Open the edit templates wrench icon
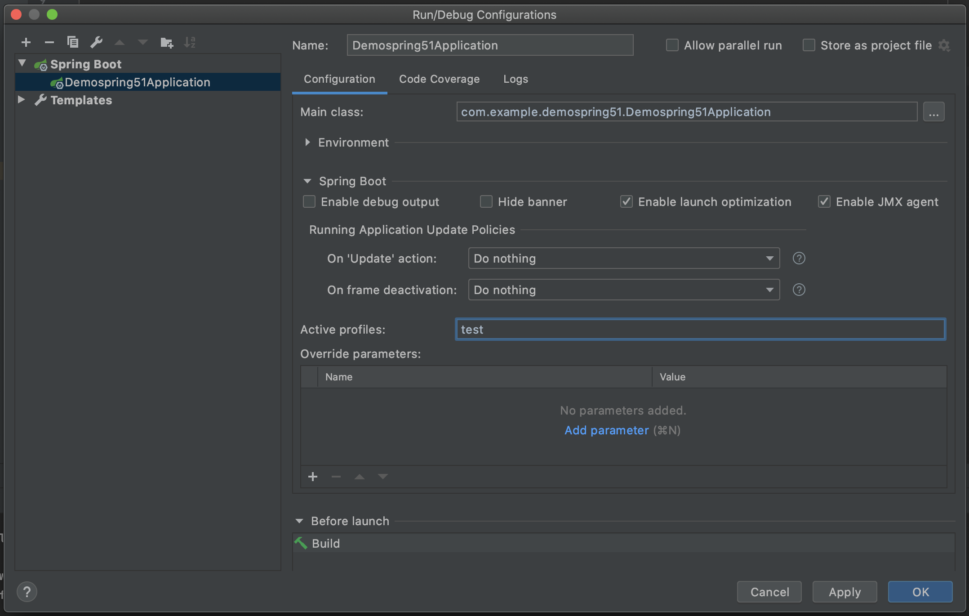Image resolution: width=969 pixels, height=616 pixels. point(96,42)
